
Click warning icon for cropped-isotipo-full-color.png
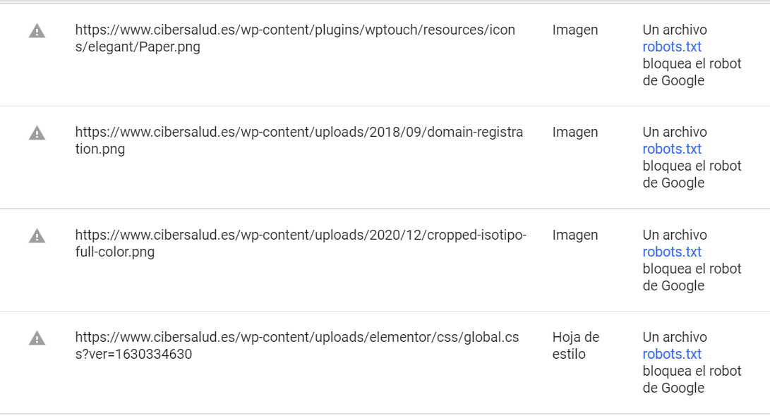tap(37, 236)
